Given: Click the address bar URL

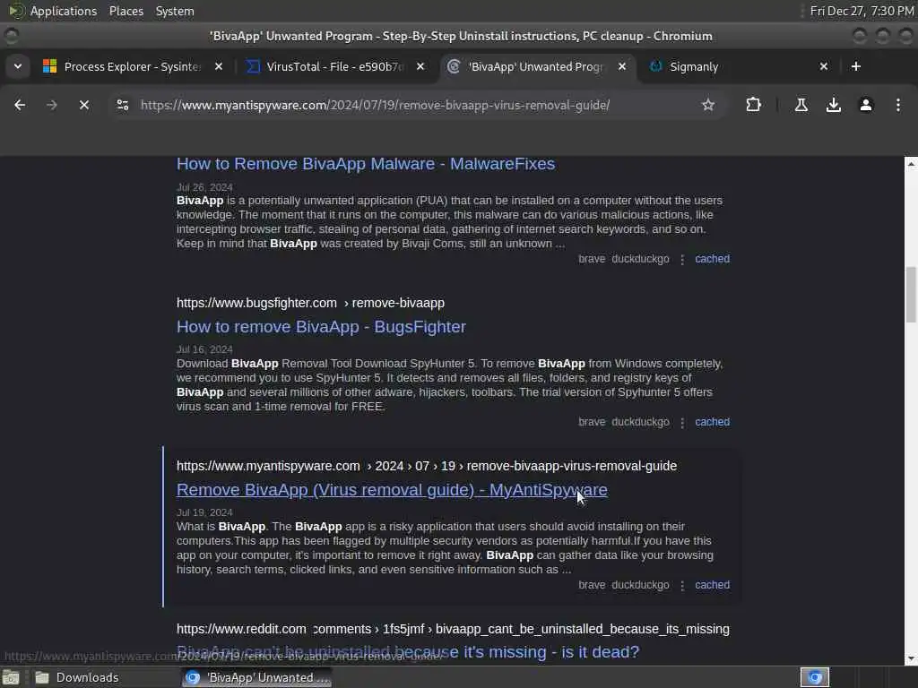Looking at the screenshot, I should (375, 106).
